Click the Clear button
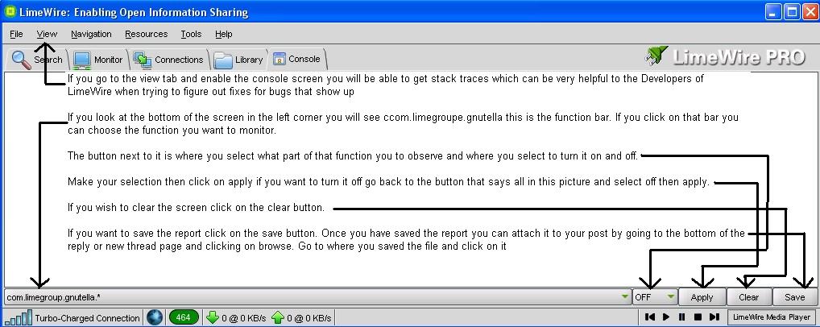 point(749,297)
